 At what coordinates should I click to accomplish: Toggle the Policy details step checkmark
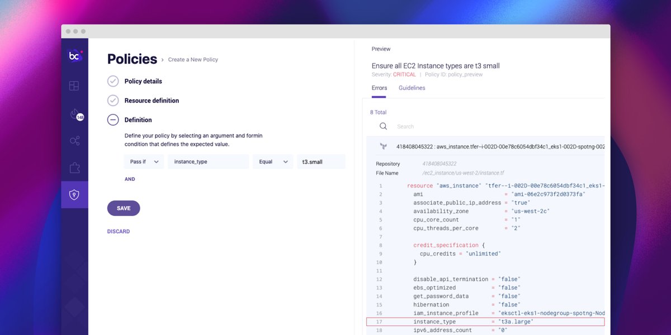click(113, 81)
